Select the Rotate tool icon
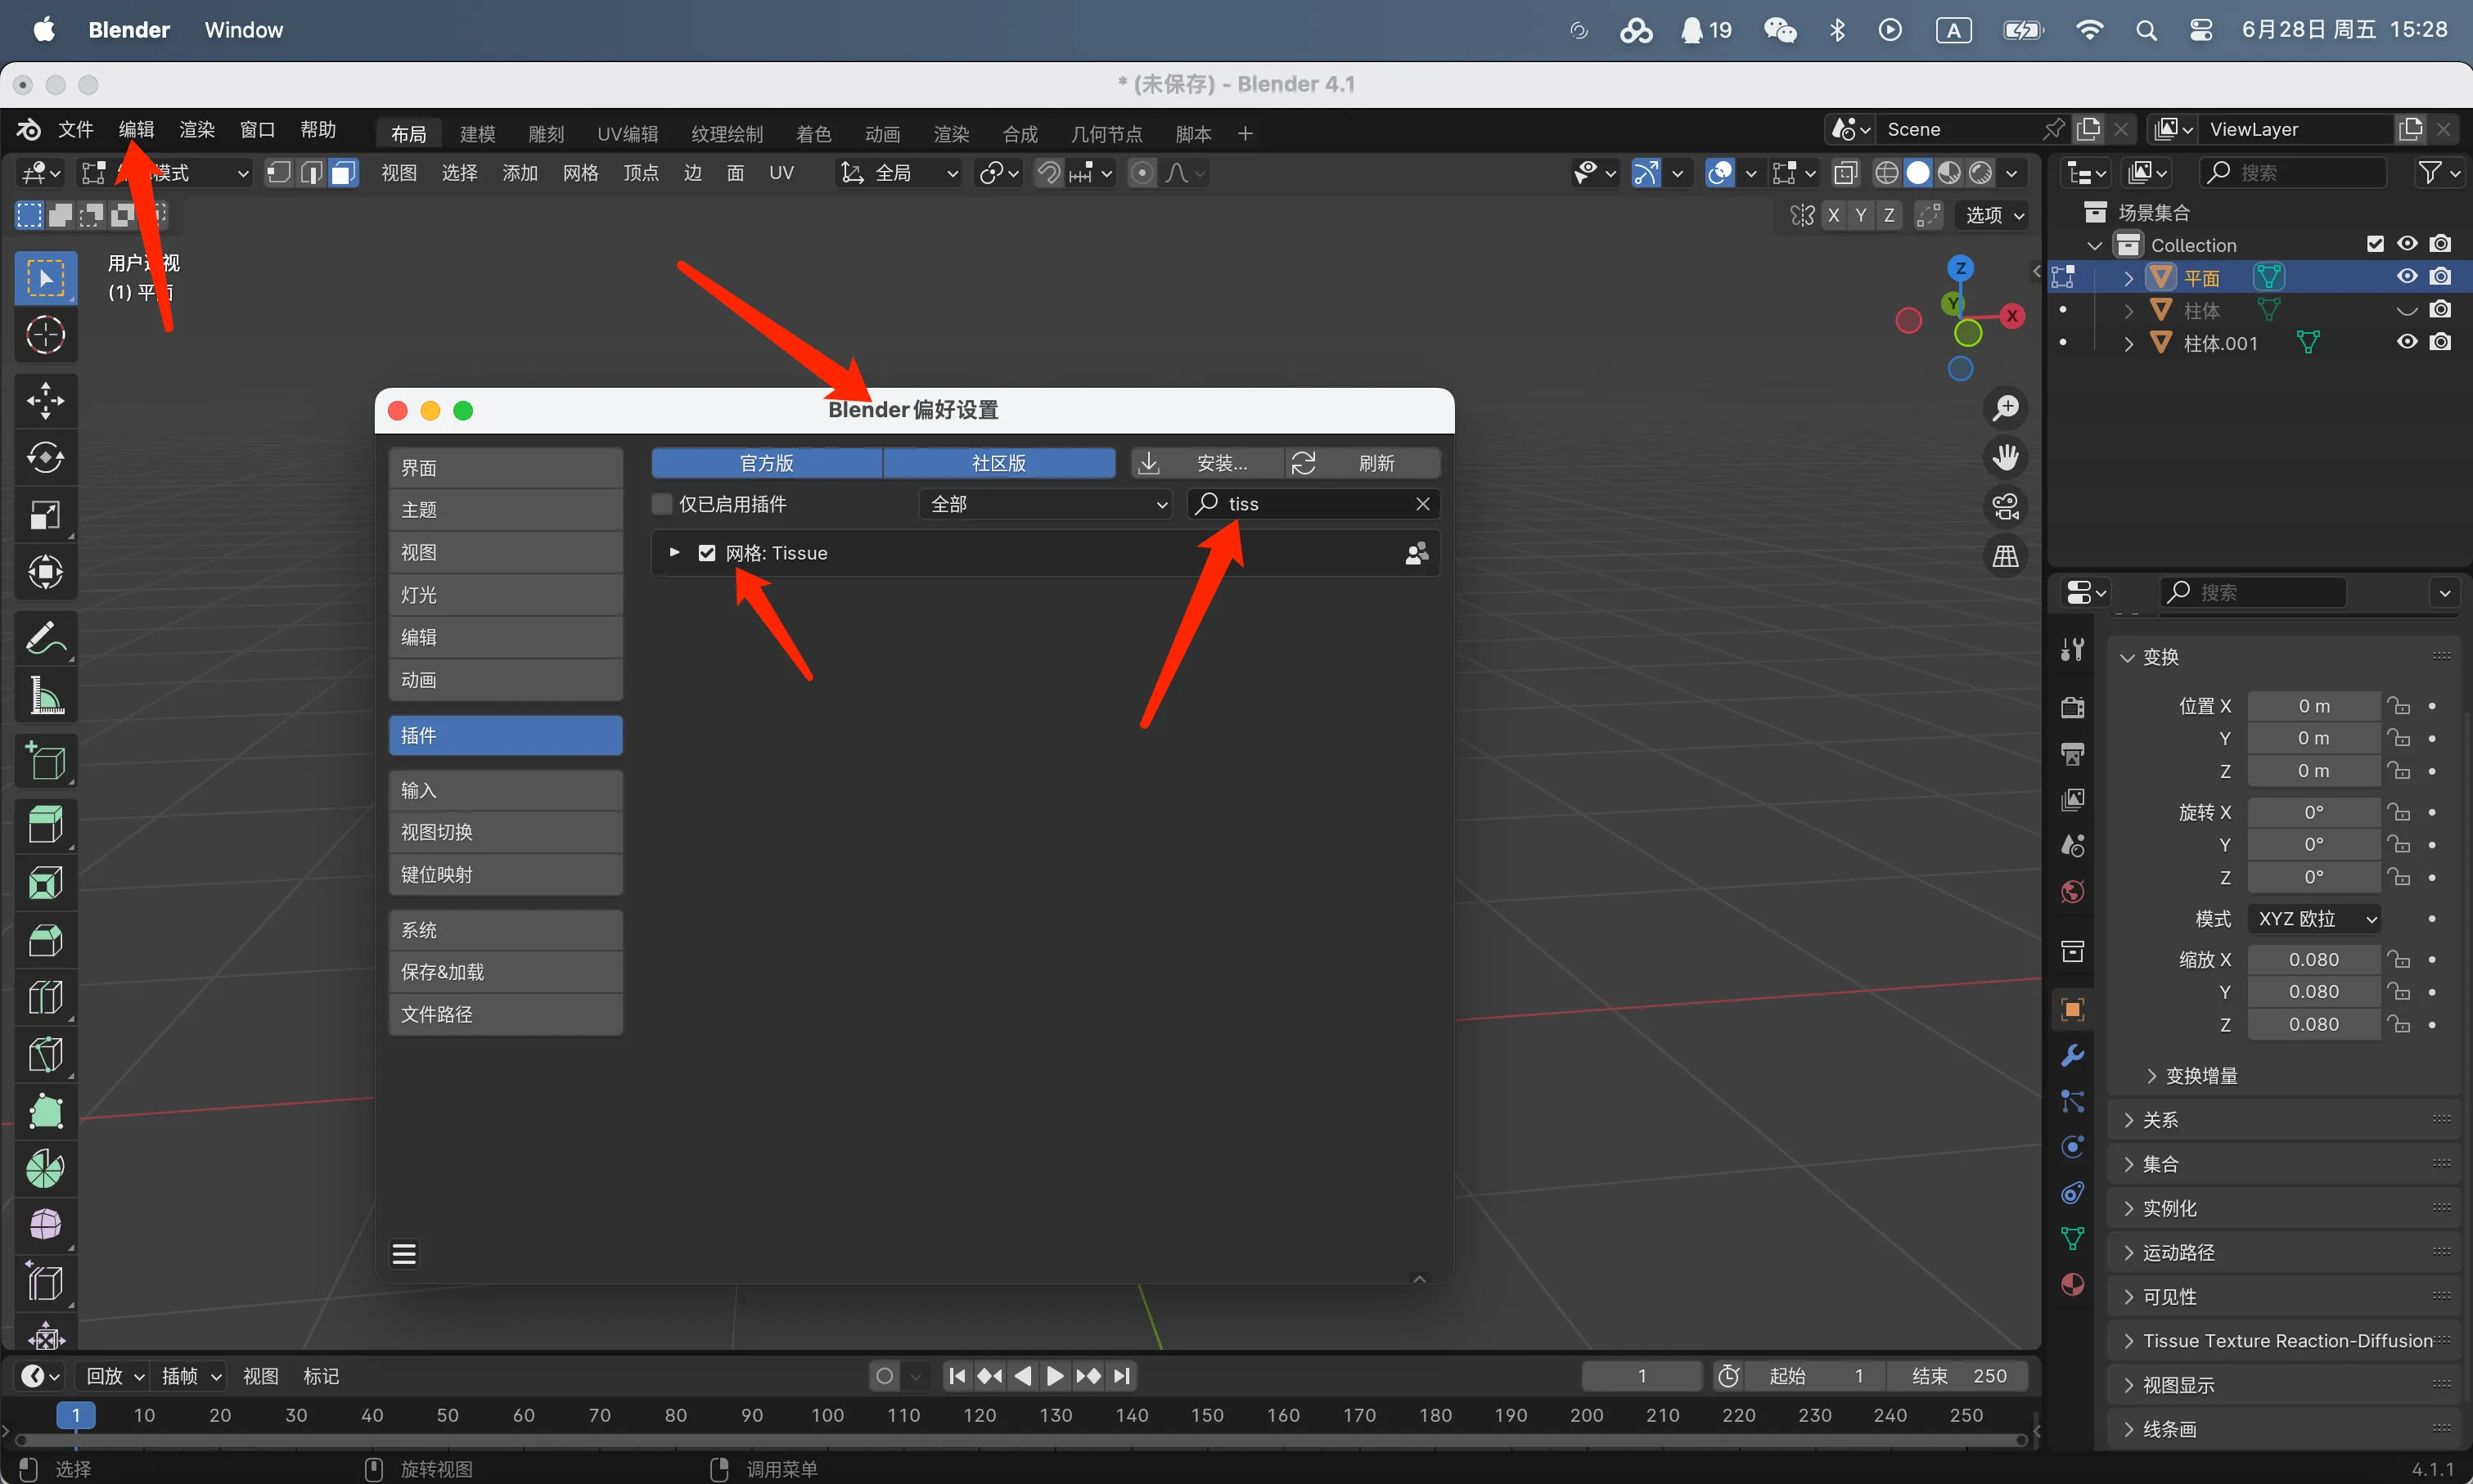 45,458
